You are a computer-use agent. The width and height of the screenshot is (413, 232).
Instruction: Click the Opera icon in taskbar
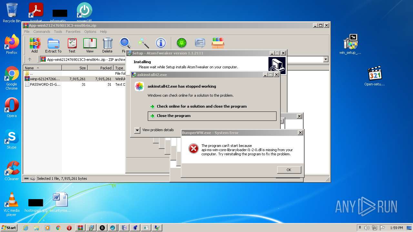point(69,228)
